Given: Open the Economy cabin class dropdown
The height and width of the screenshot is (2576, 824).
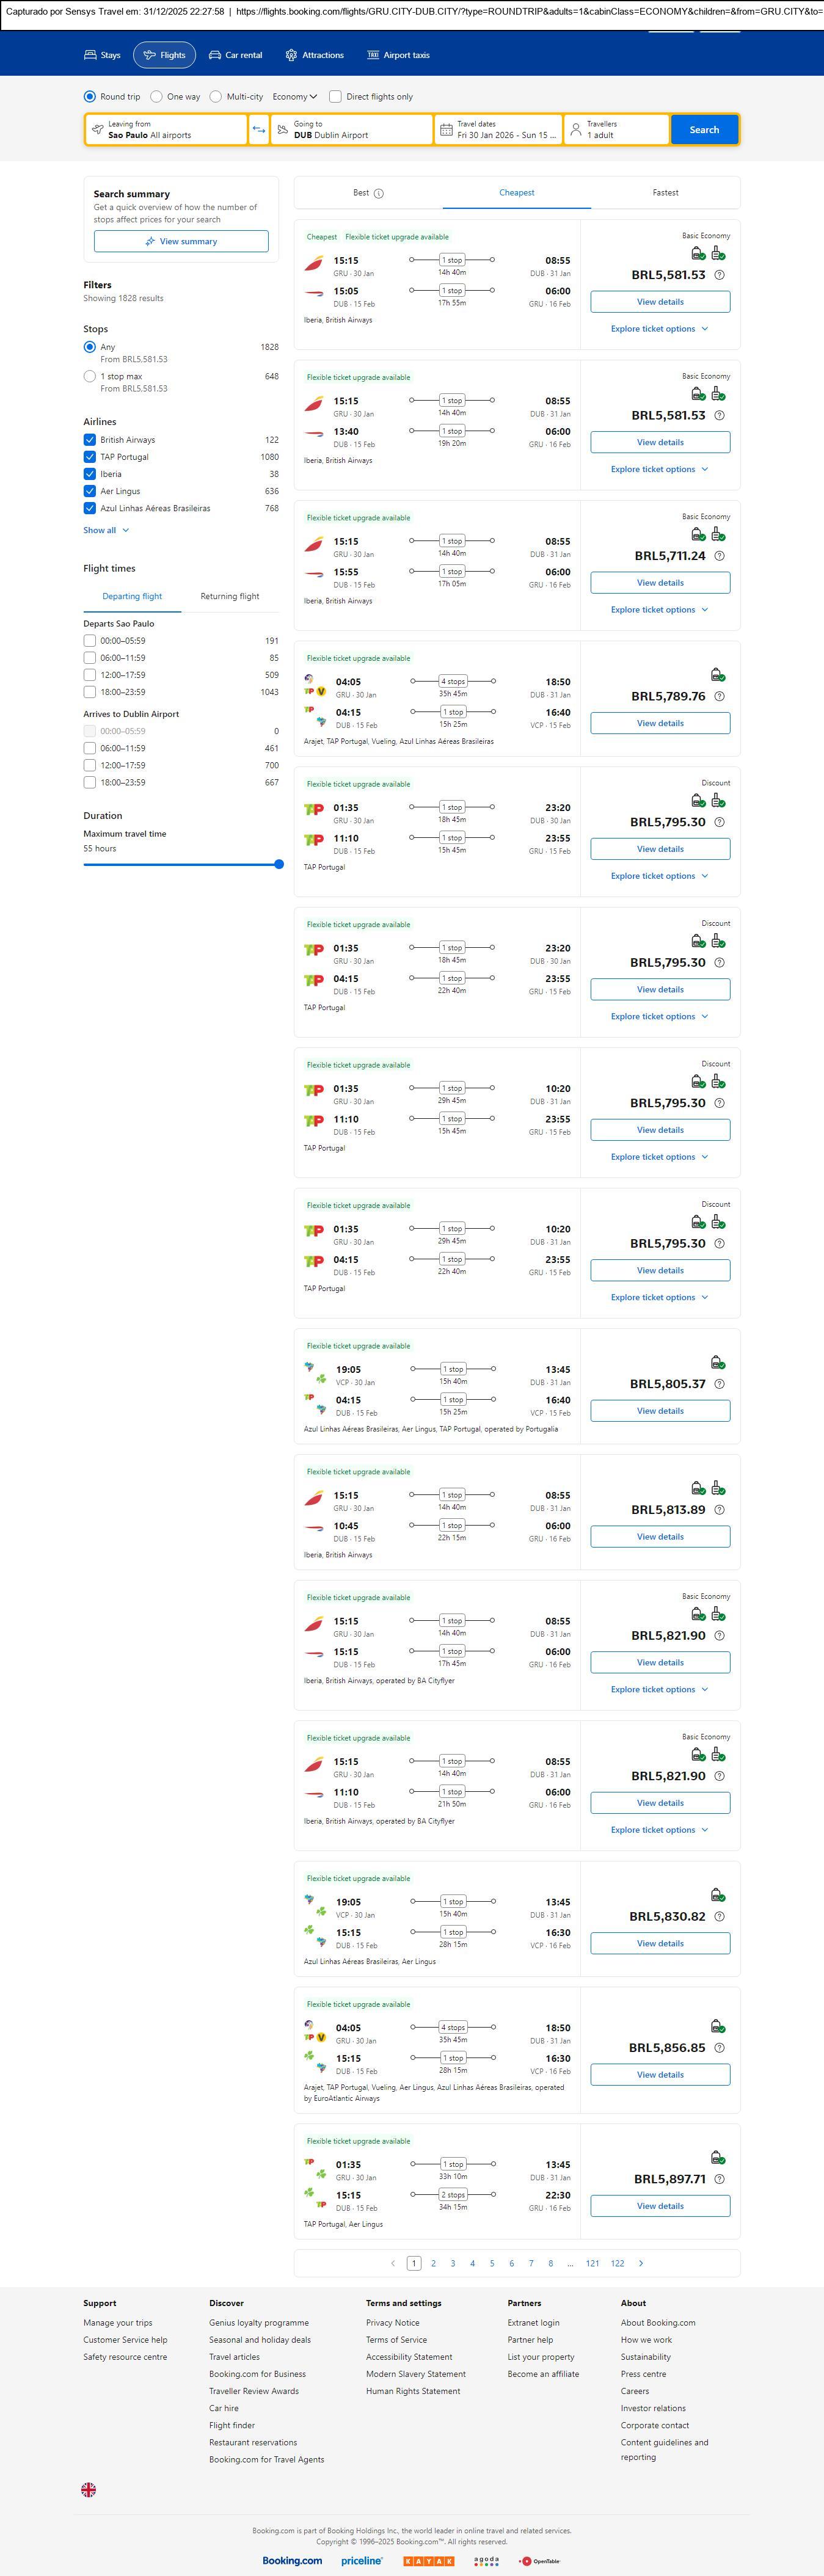Looking at the screenshot, I should (x=295, y=97).
